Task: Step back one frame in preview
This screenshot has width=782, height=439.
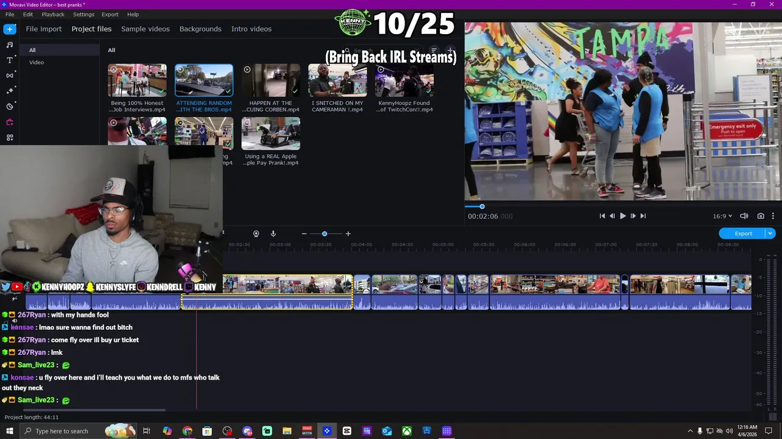Action: (612, 216)
